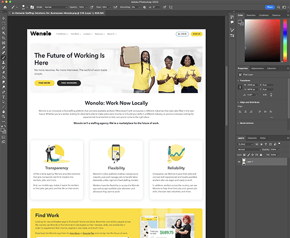Switch to the Swatches tab

(x=251, y=15)
